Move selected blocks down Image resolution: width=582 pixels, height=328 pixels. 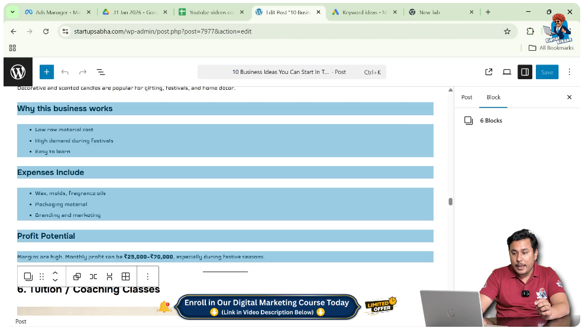[x=55, y=280]
